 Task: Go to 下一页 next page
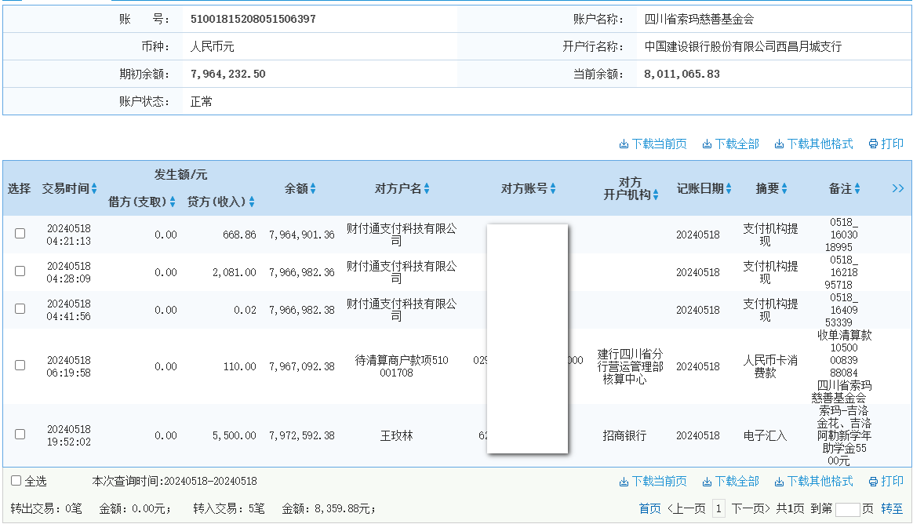coord(751,509)
